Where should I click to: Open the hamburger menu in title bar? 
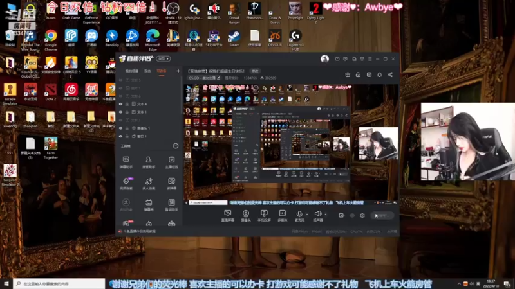[370, 59]
